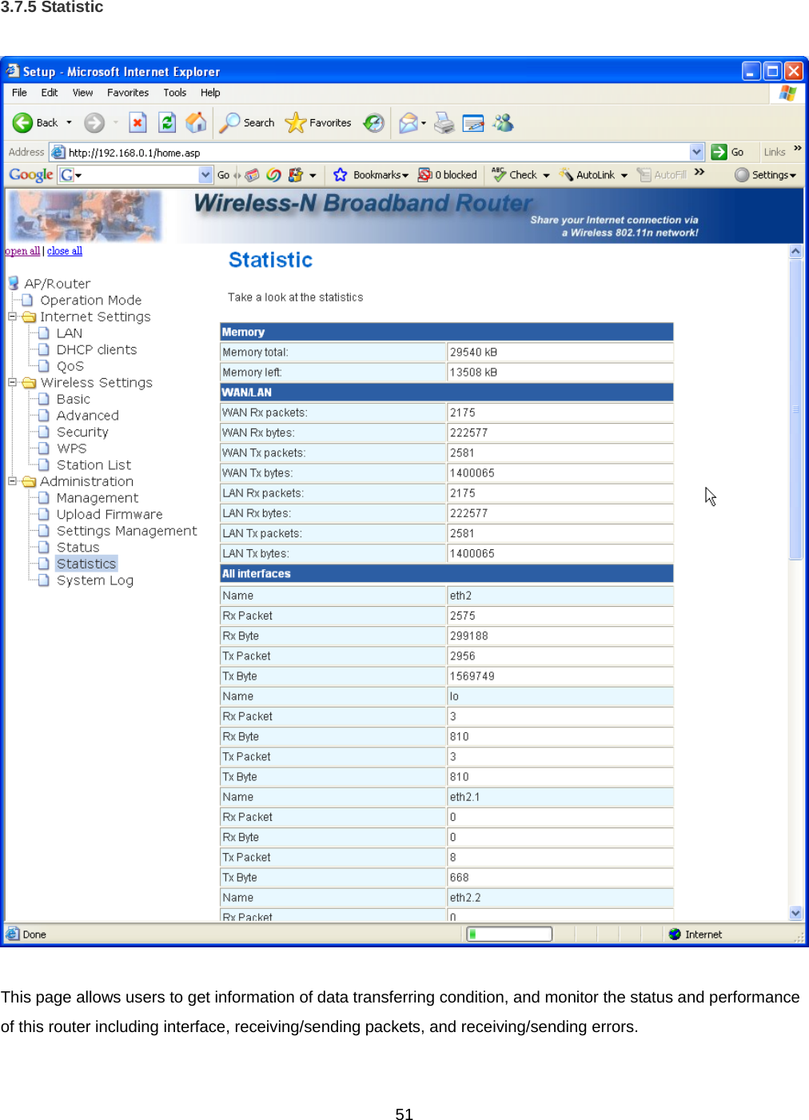Open the Tools menu

[174, 92]
